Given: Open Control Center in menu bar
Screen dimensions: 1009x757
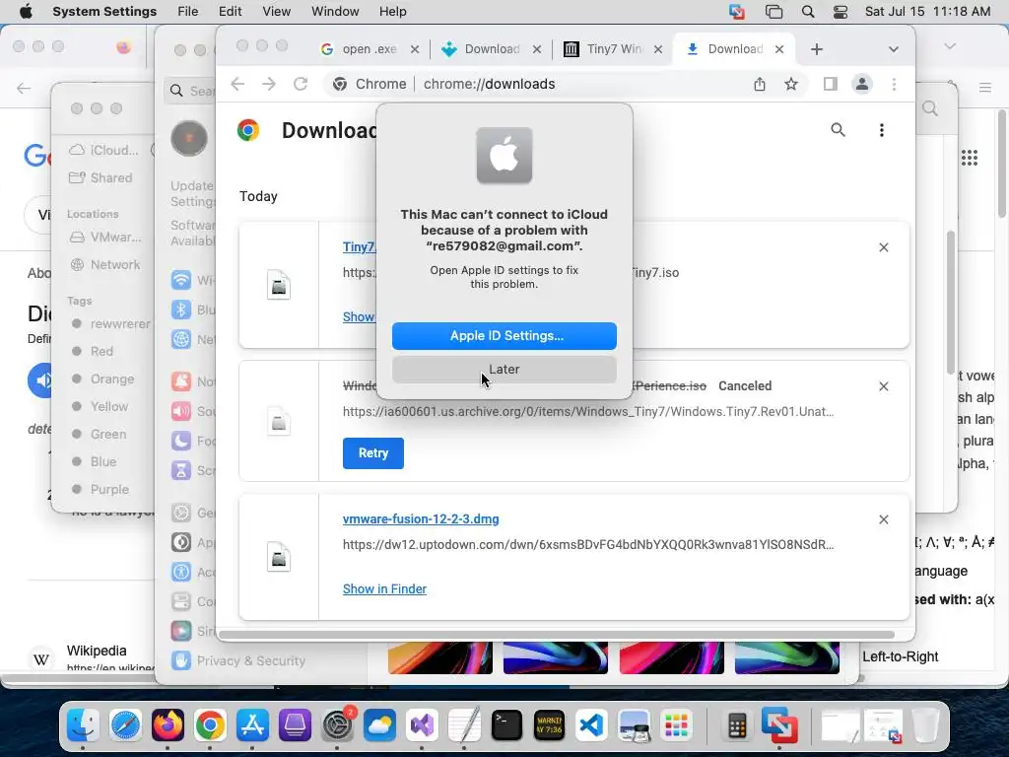Looking at the screenshot, I should click(840, 12).
